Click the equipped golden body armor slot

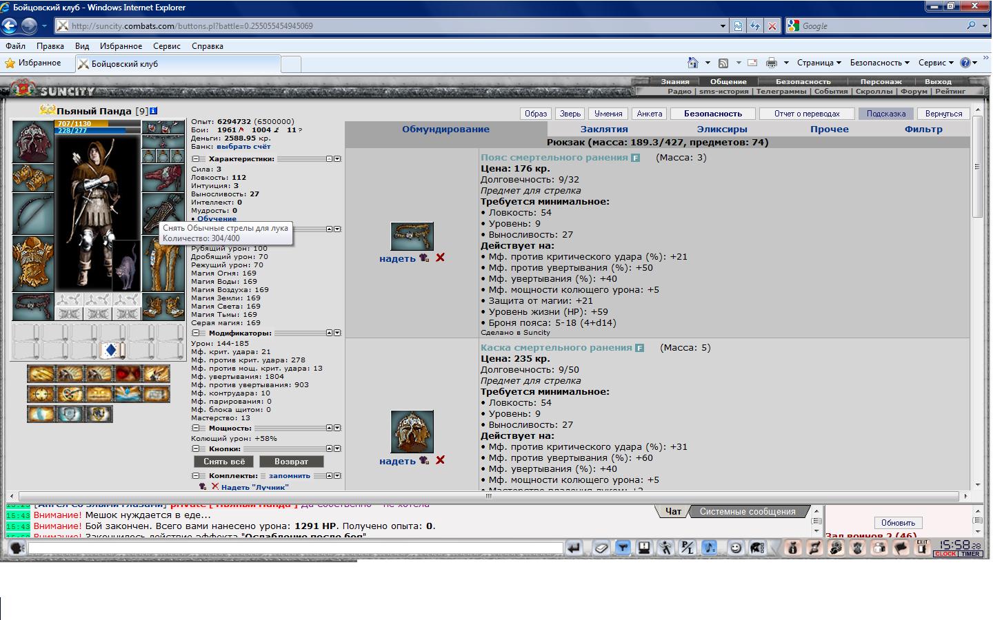[x=33, y=262]
